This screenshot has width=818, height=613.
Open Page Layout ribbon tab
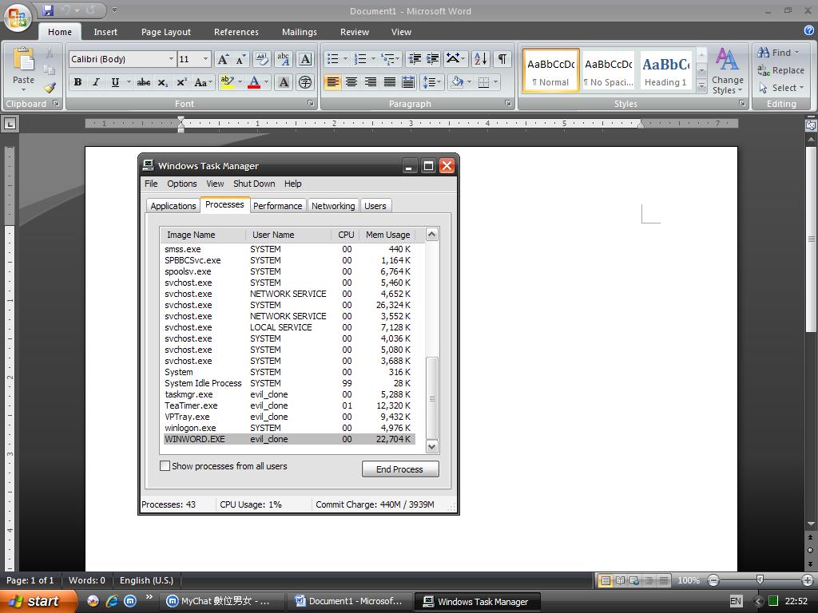(165, 32)
